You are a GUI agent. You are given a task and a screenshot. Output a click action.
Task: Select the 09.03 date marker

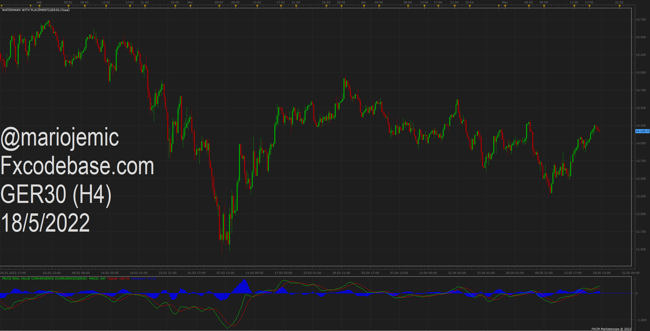235,2
